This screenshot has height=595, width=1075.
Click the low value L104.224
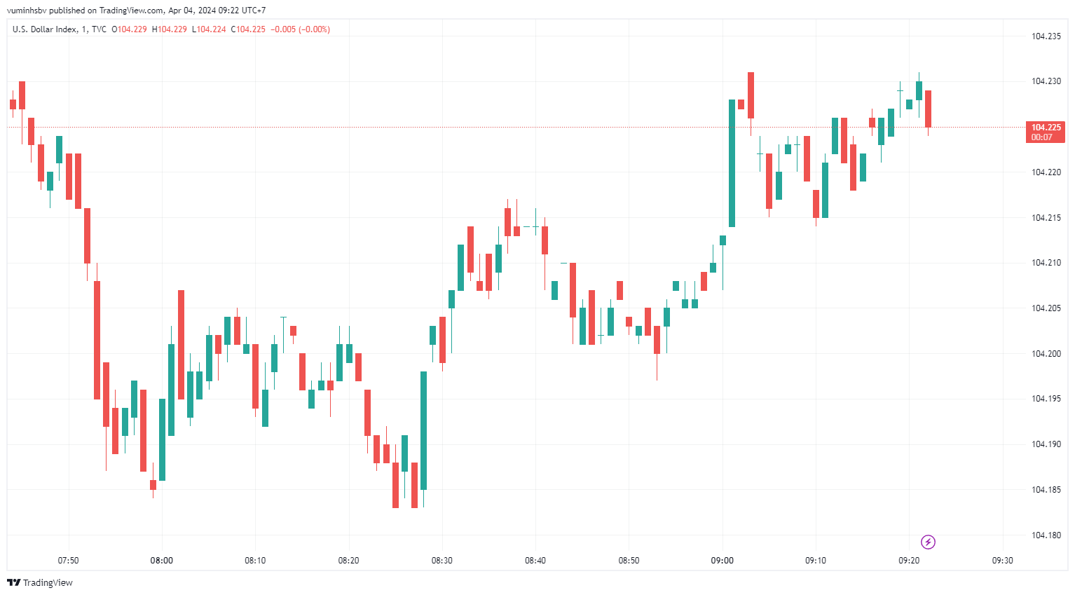[x=209, y=29]
